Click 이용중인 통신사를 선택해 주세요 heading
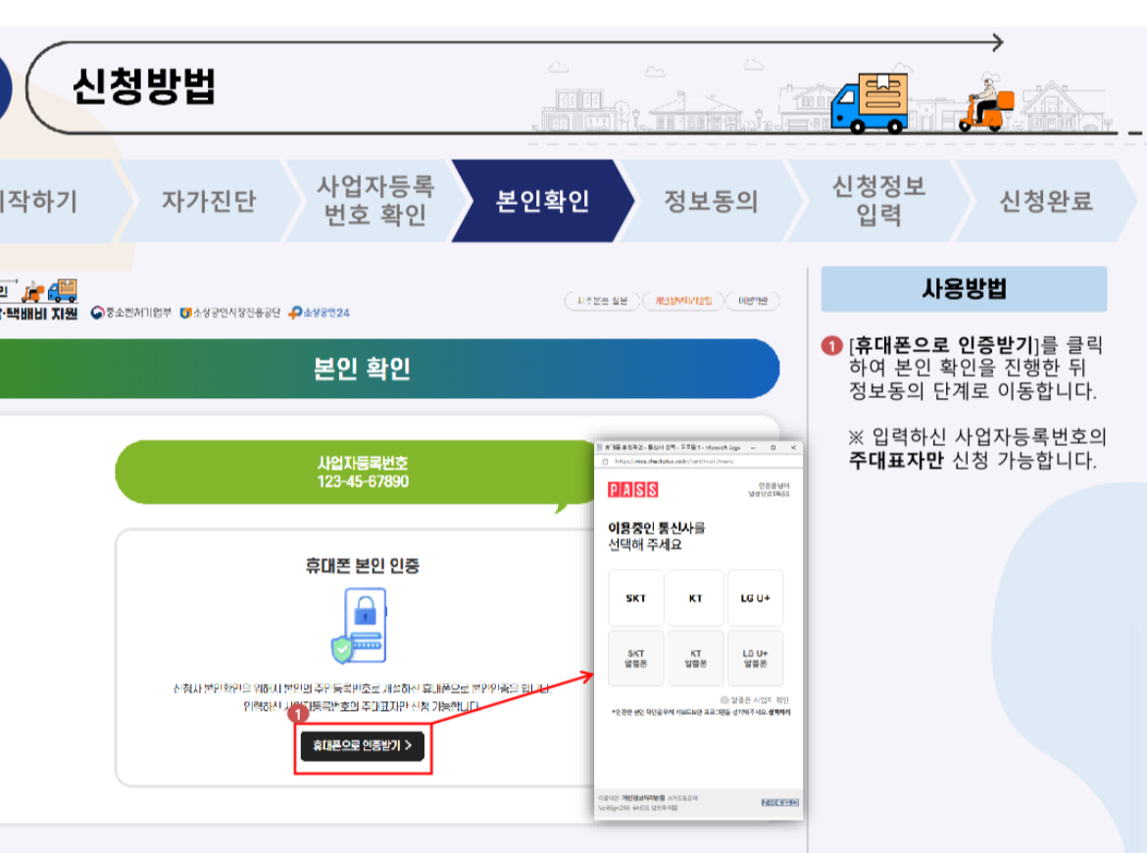Viewport: 1147px width, 853px height. coord(656,536)
